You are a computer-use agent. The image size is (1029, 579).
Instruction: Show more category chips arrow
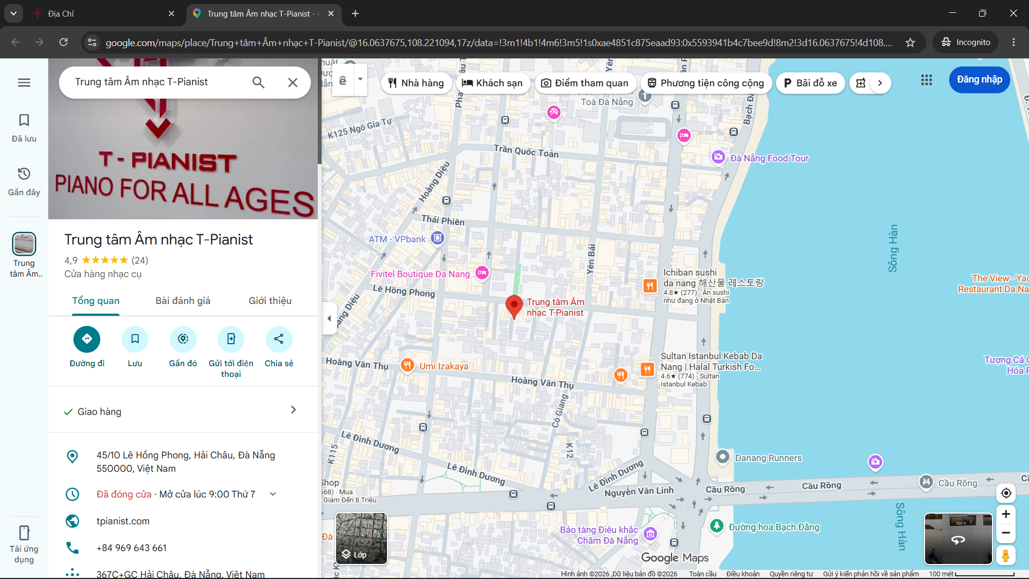(879, 83)
